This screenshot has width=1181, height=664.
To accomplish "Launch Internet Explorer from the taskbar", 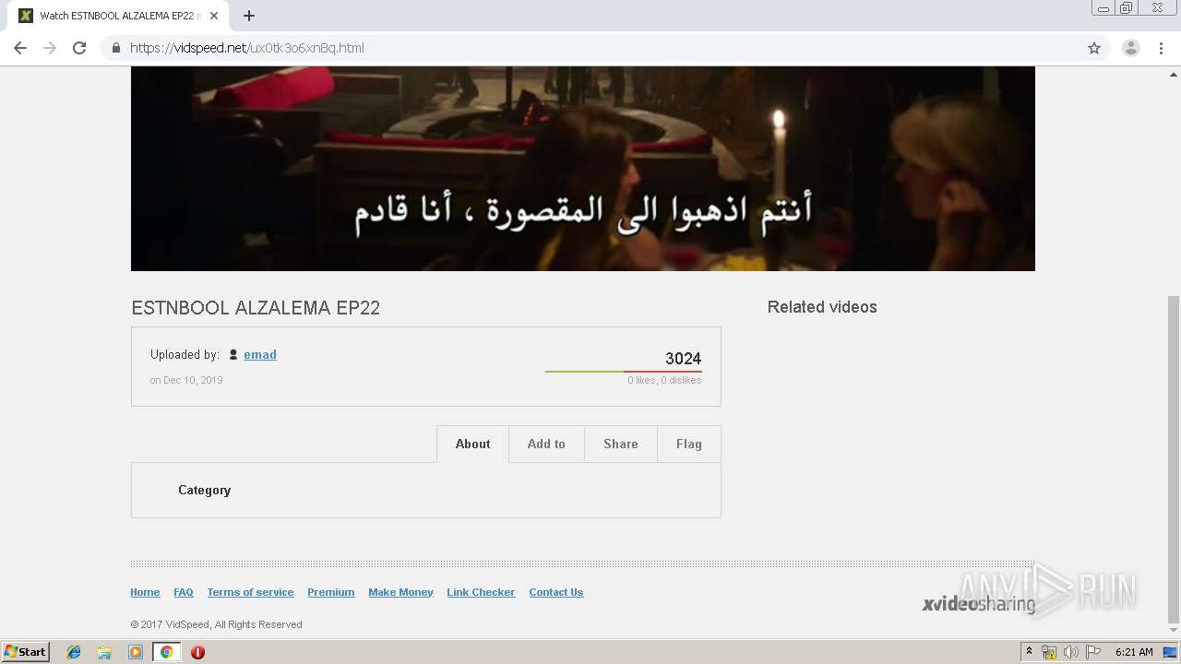I will tap(74, 652).
